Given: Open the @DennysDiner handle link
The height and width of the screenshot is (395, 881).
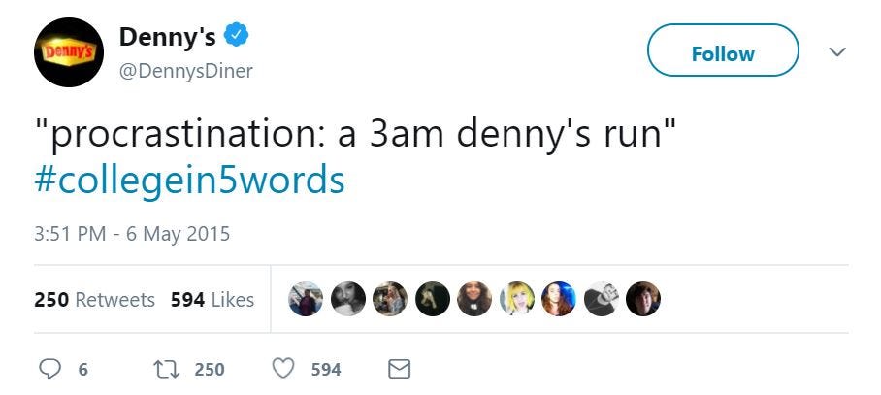Looking at the screenshot, I should (185, 71).
